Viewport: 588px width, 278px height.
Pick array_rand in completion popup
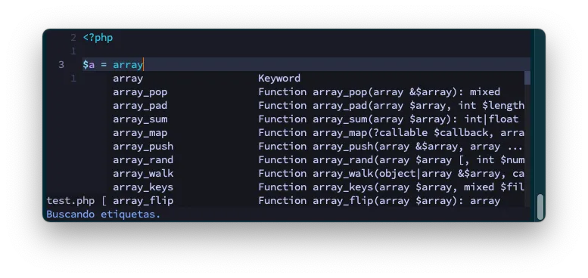(x=319, y=159)
